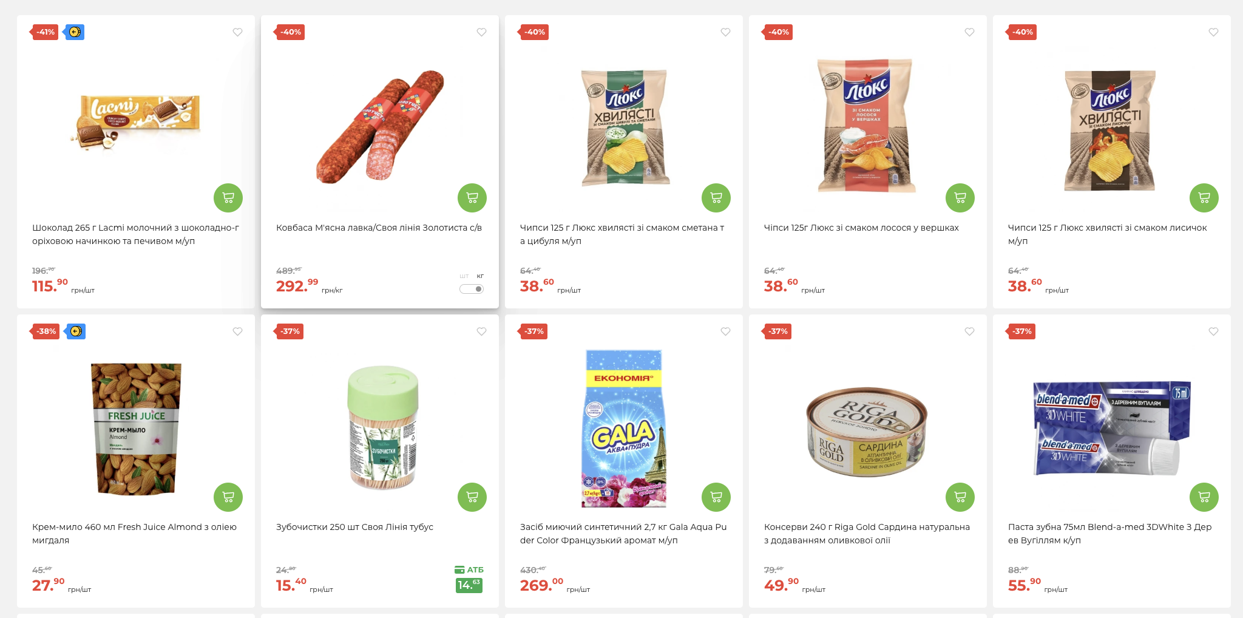This screenshot has height=618, width=1243.
Task: Click the coin bonus icon on Lacmi chocolate
Action: tap(75, 32)
